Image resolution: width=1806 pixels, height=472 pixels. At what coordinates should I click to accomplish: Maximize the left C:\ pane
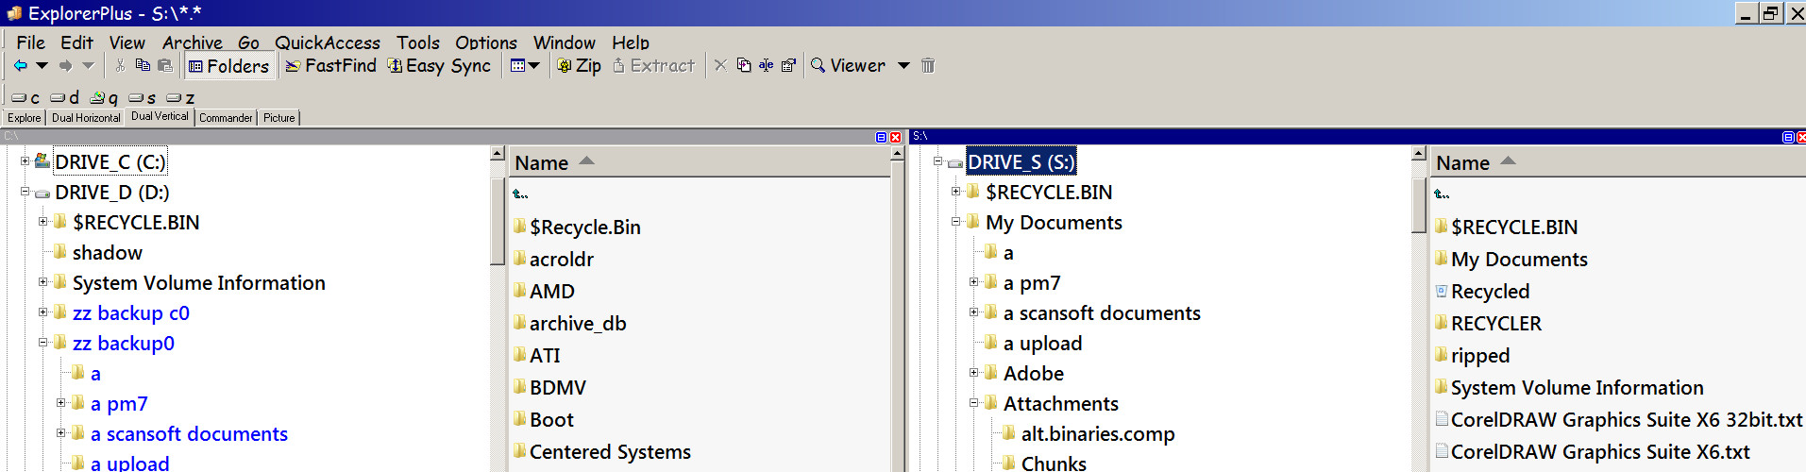tap(881, 137)
